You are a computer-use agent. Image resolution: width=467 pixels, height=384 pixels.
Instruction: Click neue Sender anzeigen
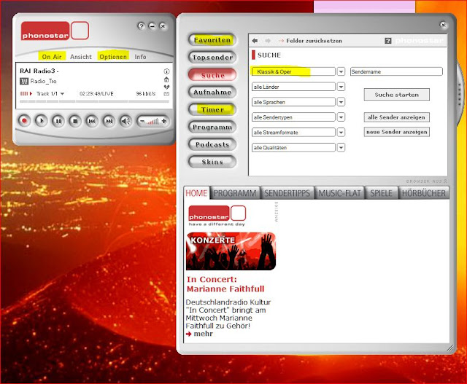point(396,132)
